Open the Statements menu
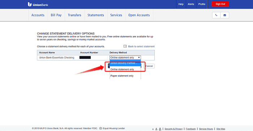Screen dimensions: 253x131 pos(96,15)
